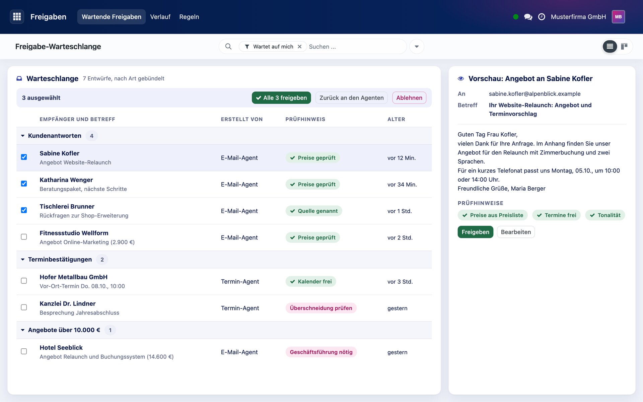
Task: Click the eye preview icon
Action: (461, 78)
